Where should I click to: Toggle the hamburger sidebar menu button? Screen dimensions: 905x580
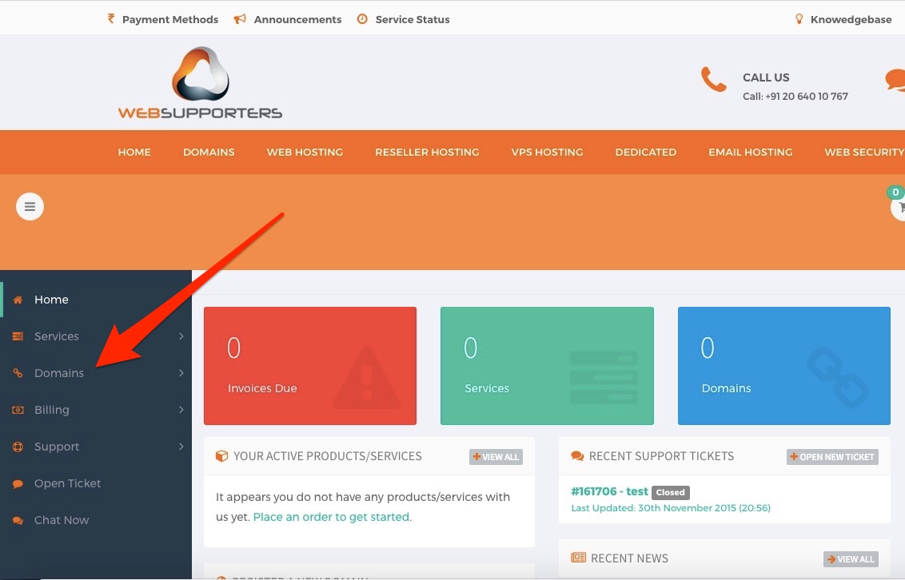(x=30, y=206)
